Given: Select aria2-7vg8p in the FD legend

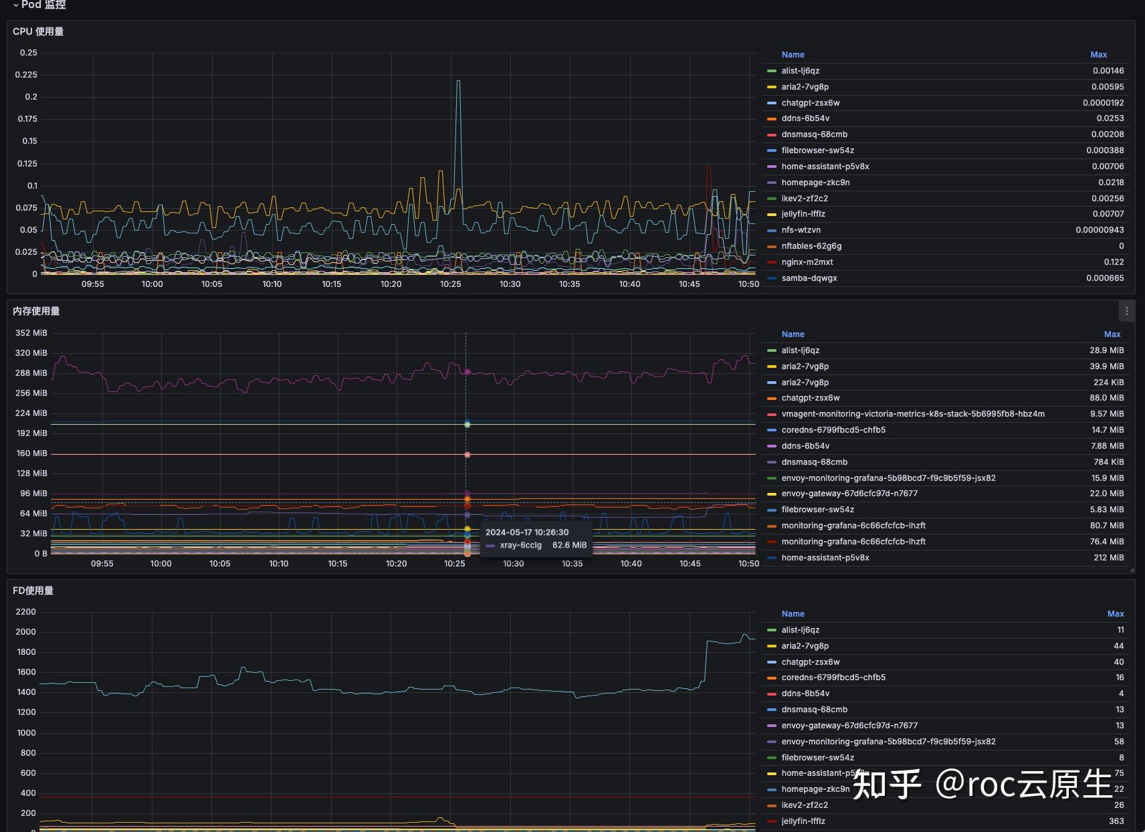Looking at the screenshot, I should (805, 646).
